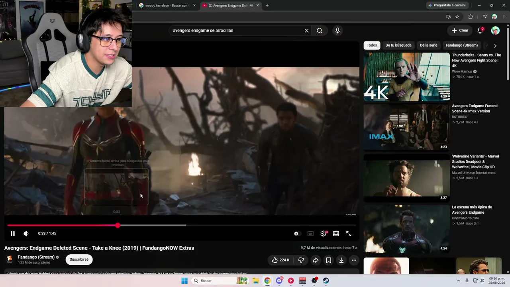Close the woody harrelson browser tab
The width and height of the screenshot is (510, 287).
coord(194,6)
